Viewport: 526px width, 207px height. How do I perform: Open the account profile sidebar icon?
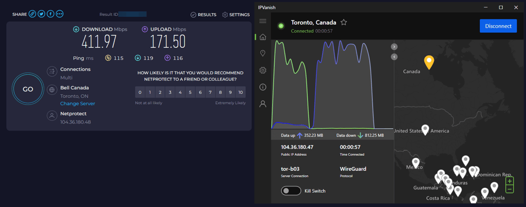click(262, 104)
